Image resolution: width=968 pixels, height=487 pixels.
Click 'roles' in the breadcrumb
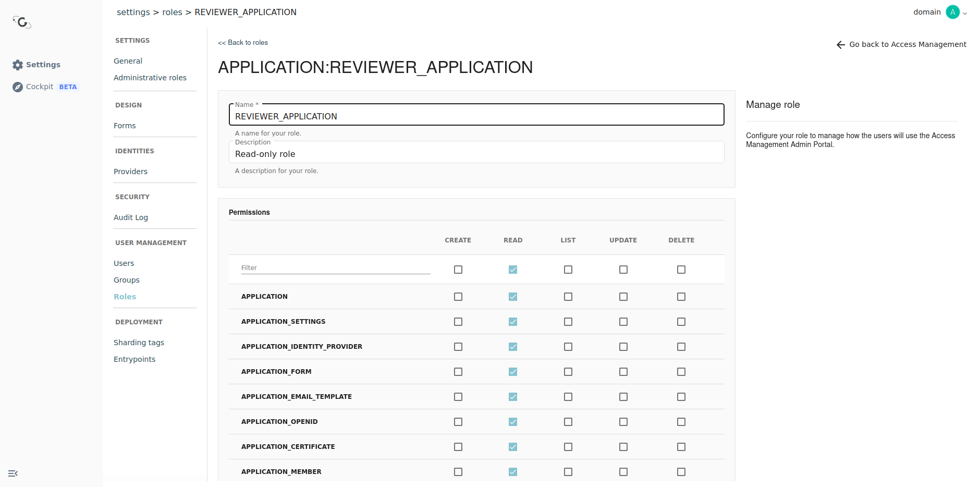[x=172, y=12]
